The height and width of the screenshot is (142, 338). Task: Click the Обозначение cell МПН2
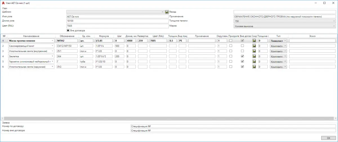[67, 41]
